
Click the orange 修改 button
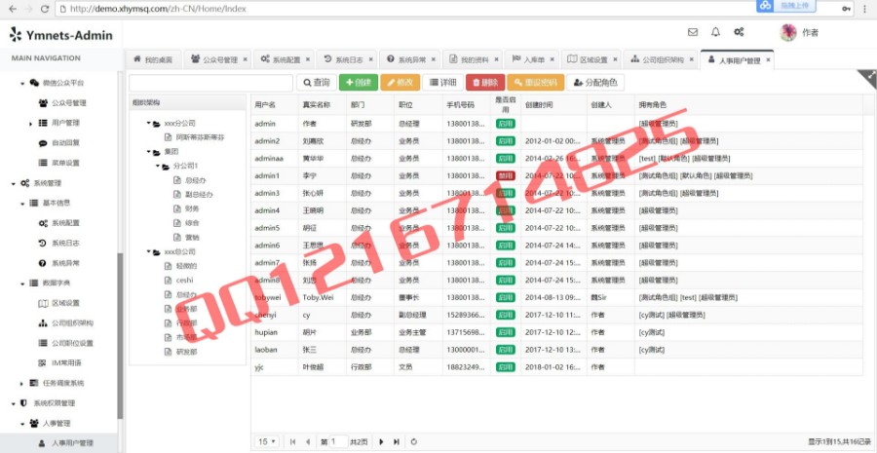tap(400, 83)
